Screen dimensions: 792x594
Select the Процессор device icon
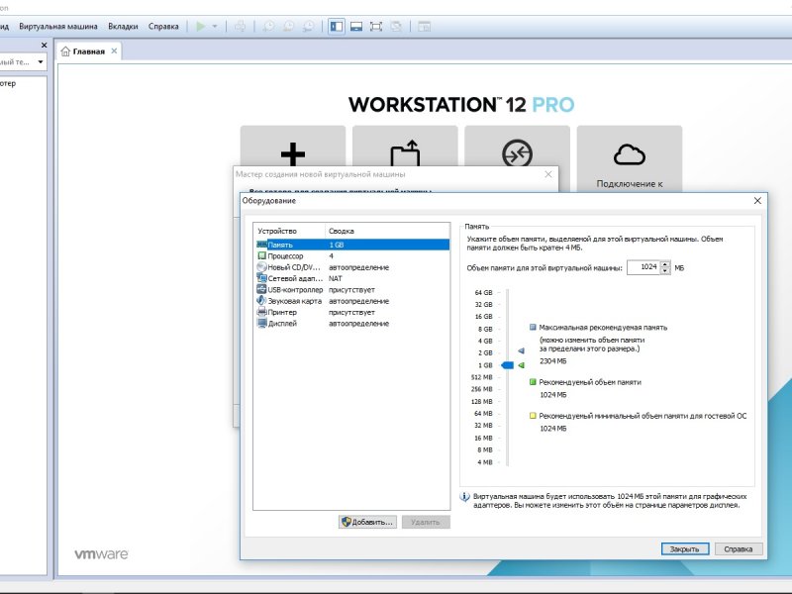(x=261, y=256)
